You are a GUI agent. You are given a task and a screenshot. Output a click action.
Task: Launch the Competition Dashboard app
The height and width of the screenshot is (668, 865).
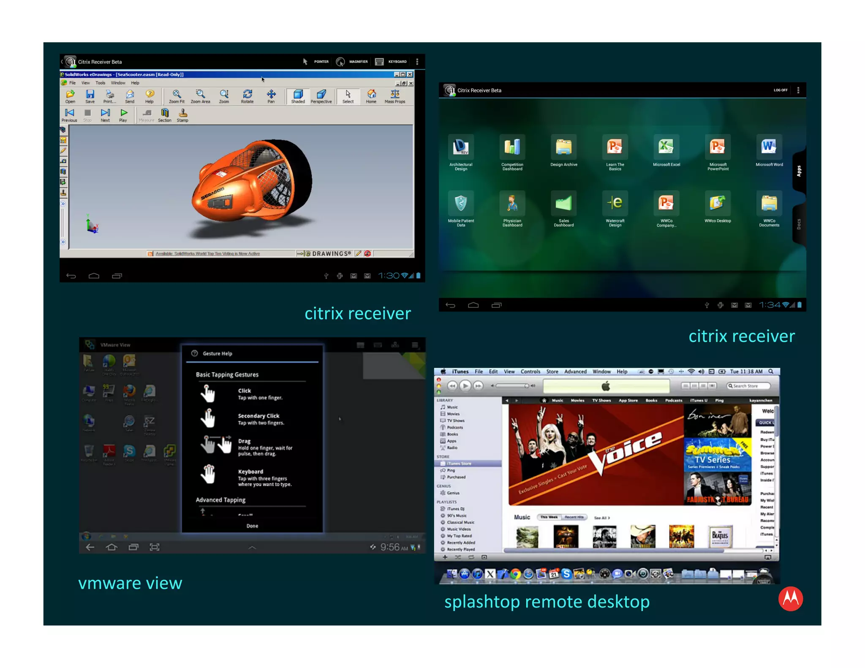[x=512, y=153]
